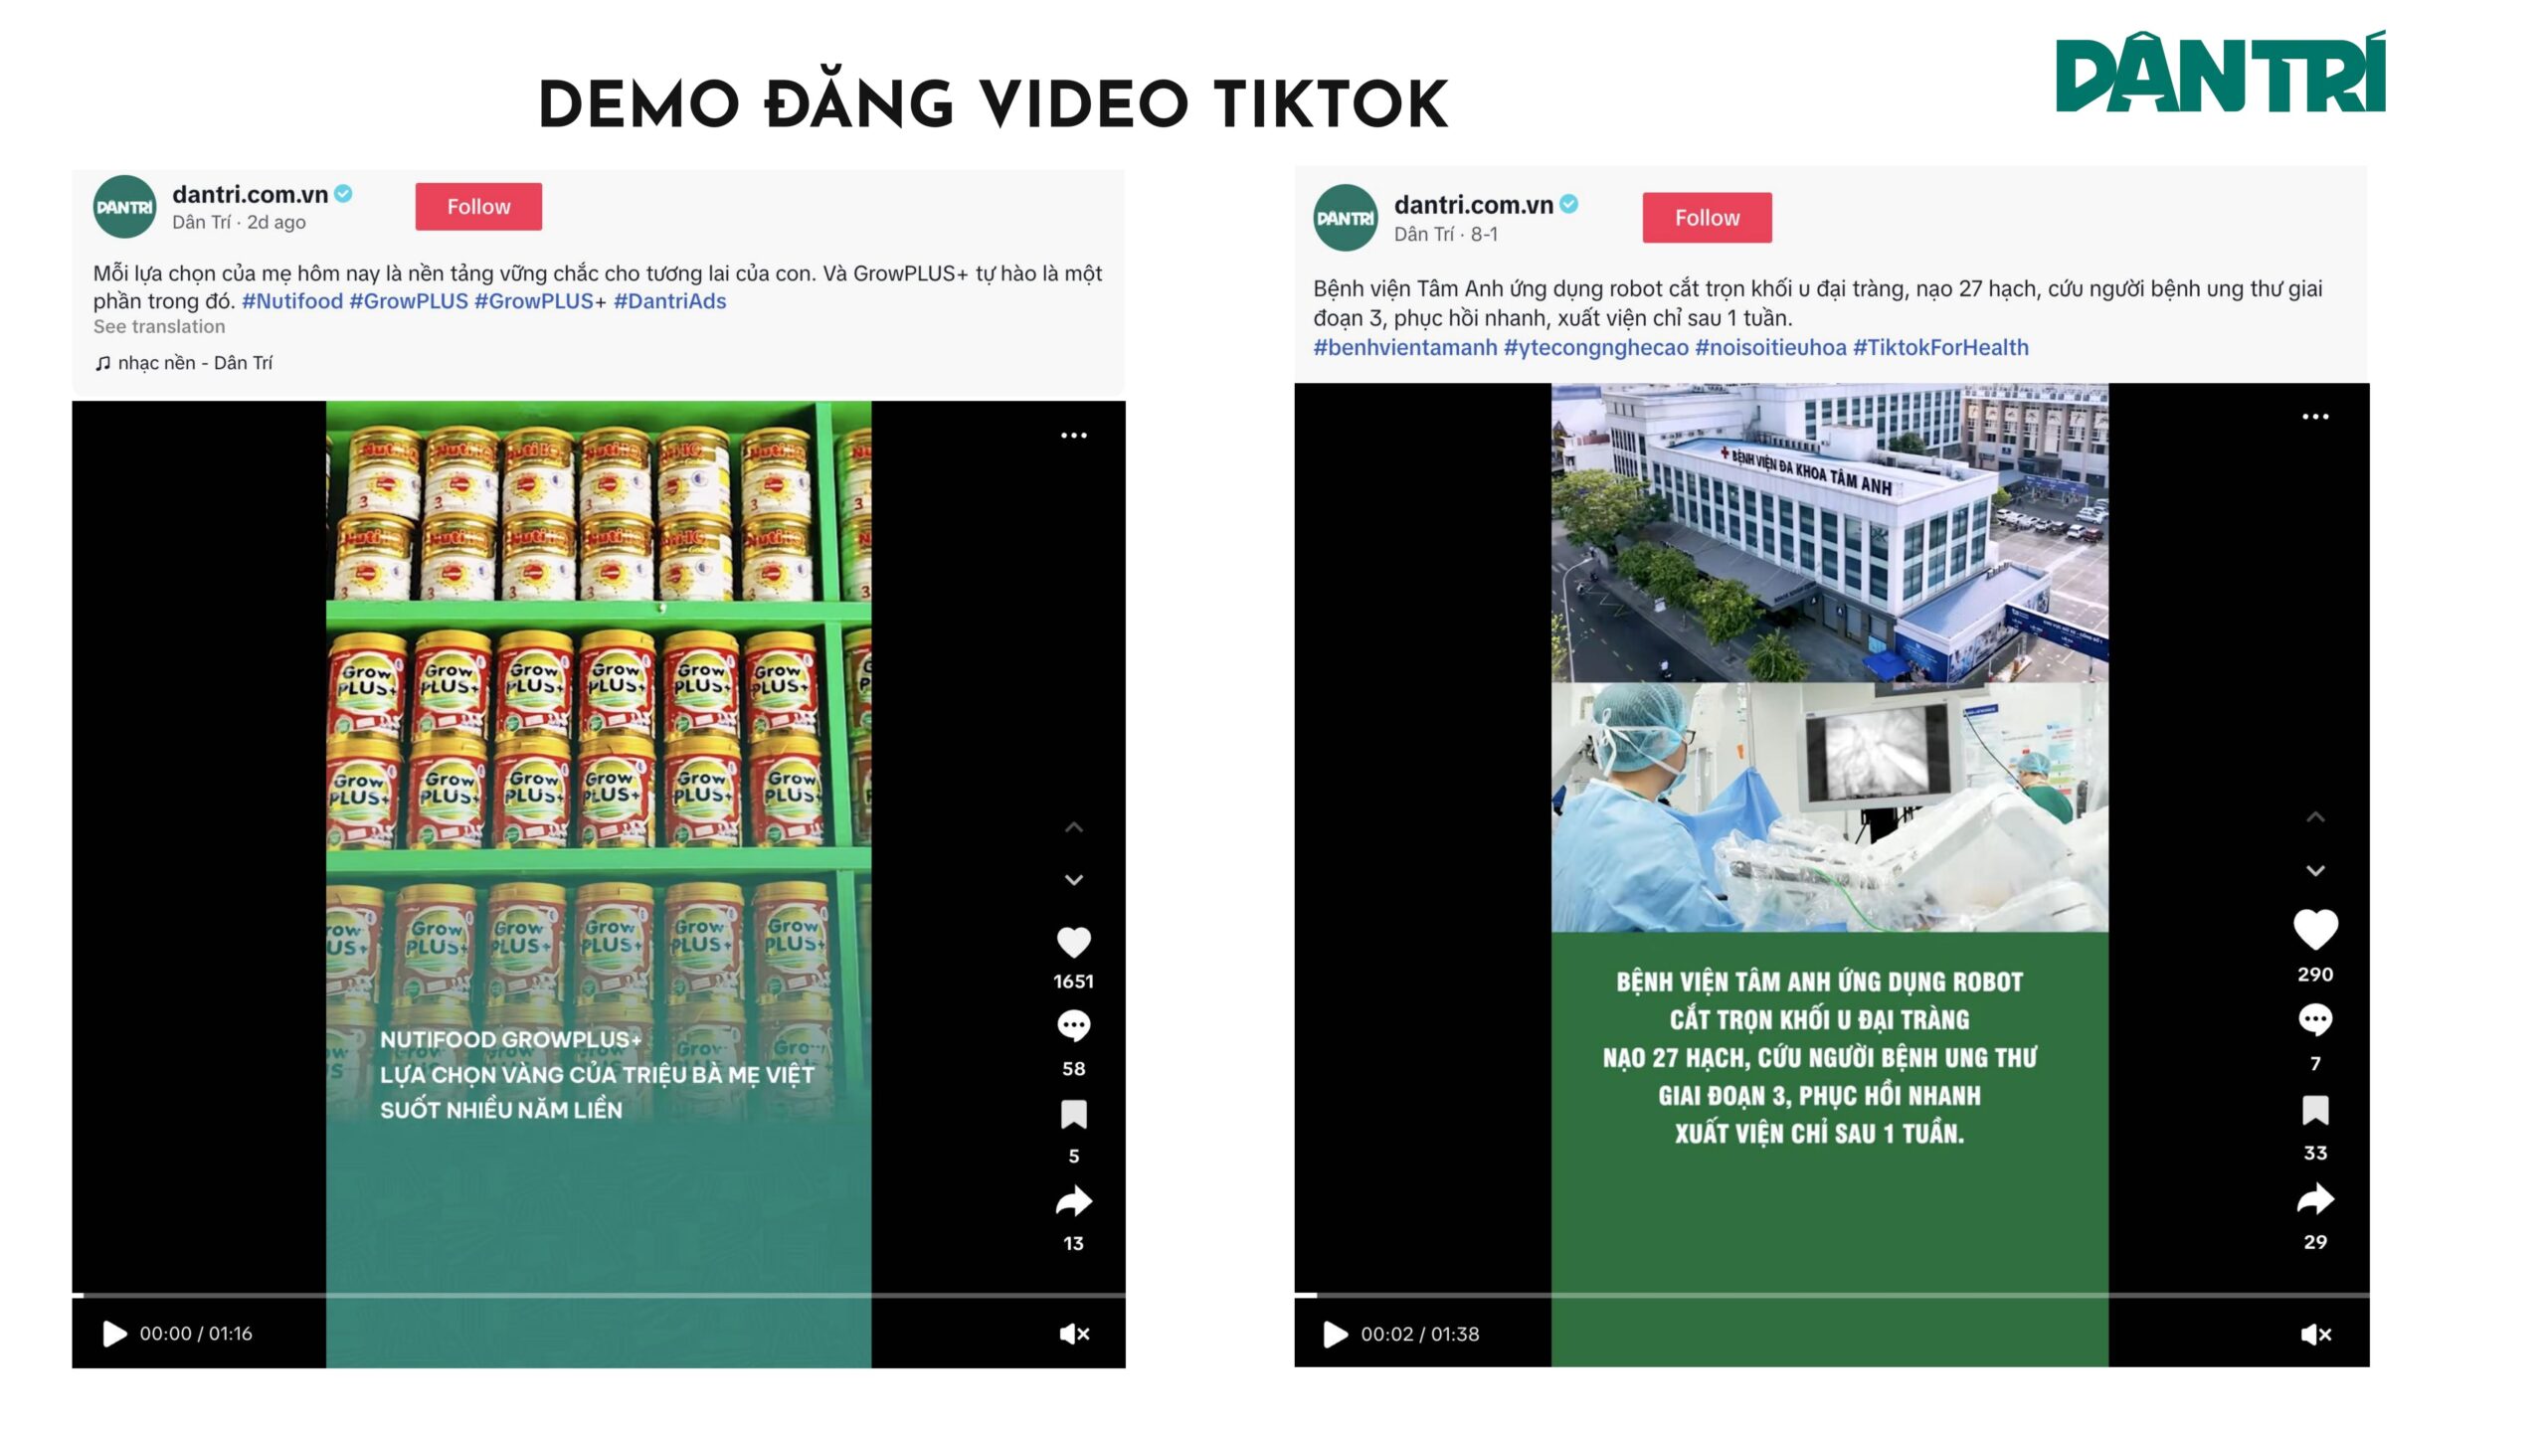2546x1432 pixels.
Task: Mute the Nutifood video audio
Action: pos(1076,1335)
